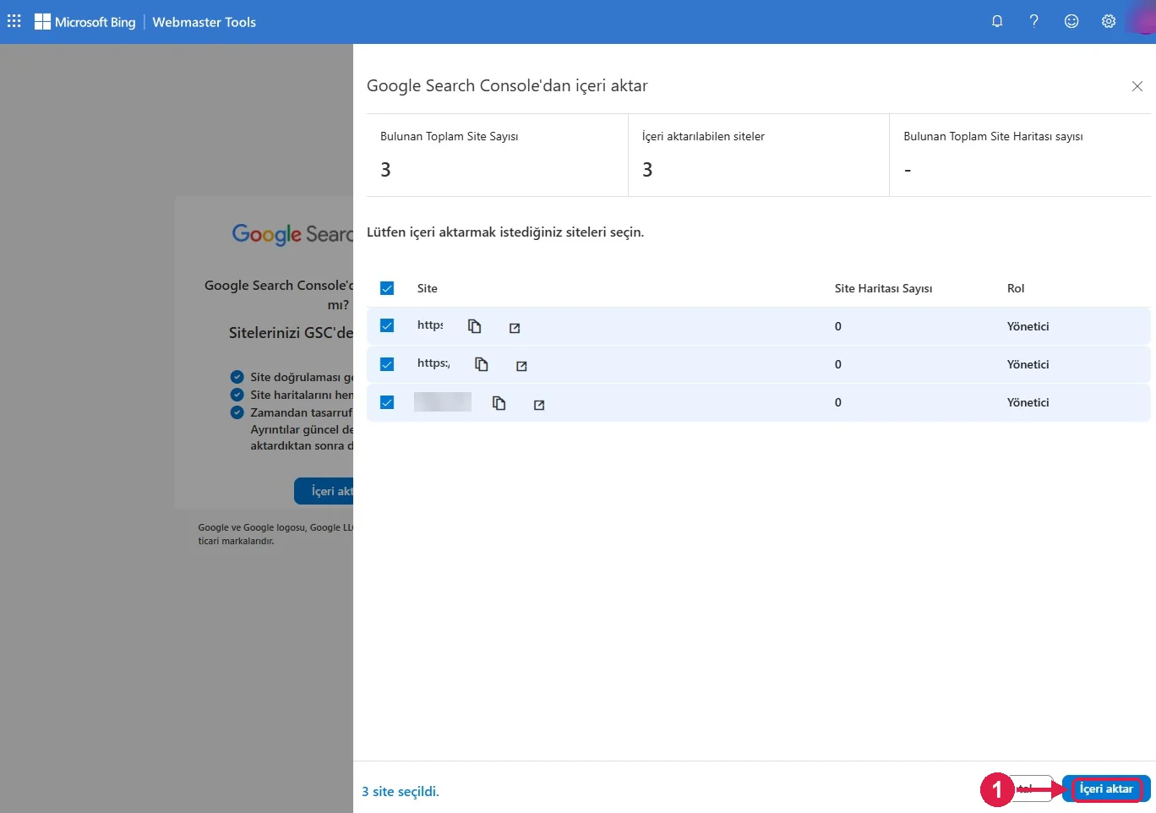Uncheck the first site row checkbox
Screen dimensions: 1156x813
click(387, 325)
